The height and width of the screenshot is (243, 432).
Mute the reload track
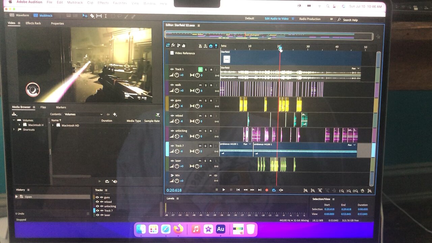[x=200, y=116]
